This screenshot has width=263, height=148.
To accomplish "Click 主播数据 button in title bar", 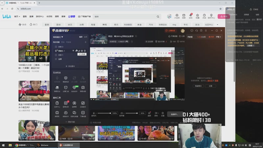I will click(x=170, y=31).
